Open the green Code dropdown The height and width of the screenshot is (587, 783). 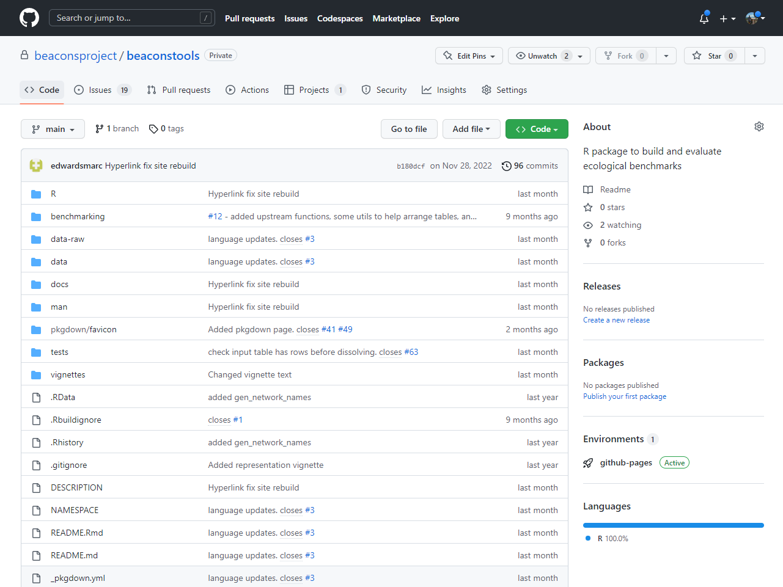pyautogui.click(x=537, y=129)
